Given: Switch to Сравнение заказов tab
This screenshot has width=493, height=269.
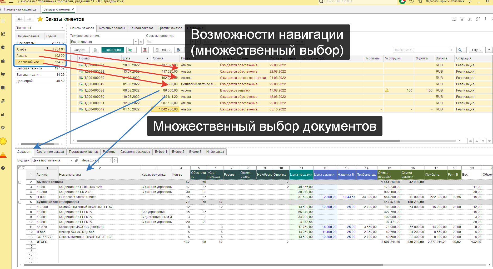Looking at the screenshot, I should click(x=135, y=152).
